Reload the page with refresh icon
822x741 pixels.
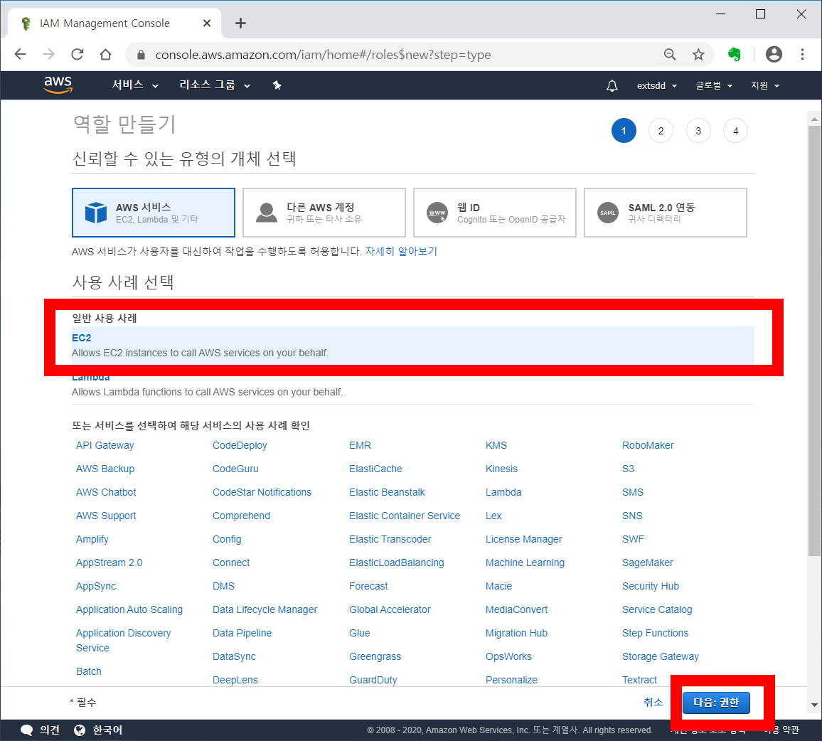pos(77,54)
